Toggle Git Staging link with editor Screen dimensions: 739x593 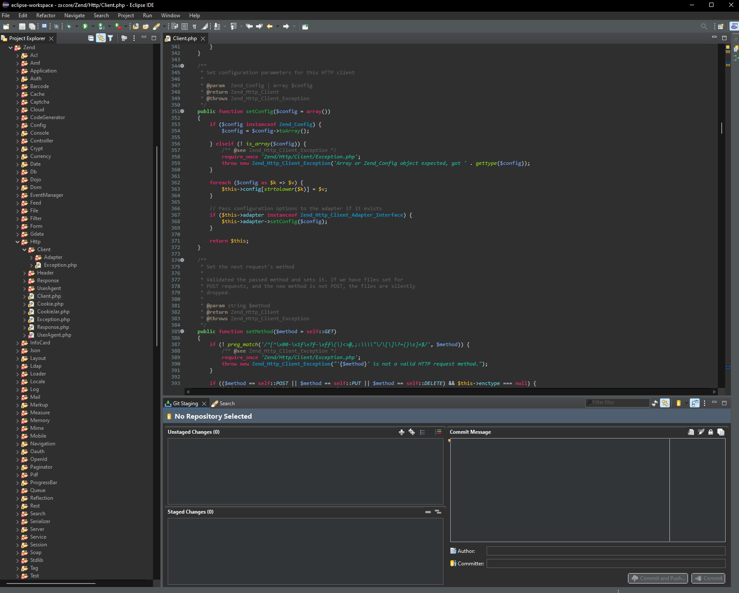(665, 403)
